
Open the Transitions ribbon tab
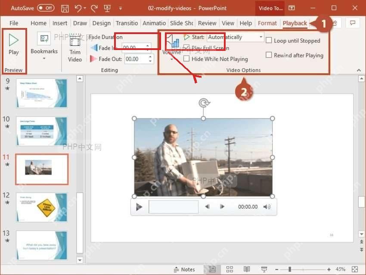tap(127, 23)
